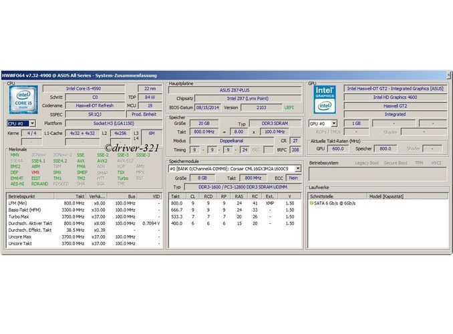Select the Turbo Max row
Viewport: 453px width, 334px height.
pyautogui.click(x=84, y=216)
